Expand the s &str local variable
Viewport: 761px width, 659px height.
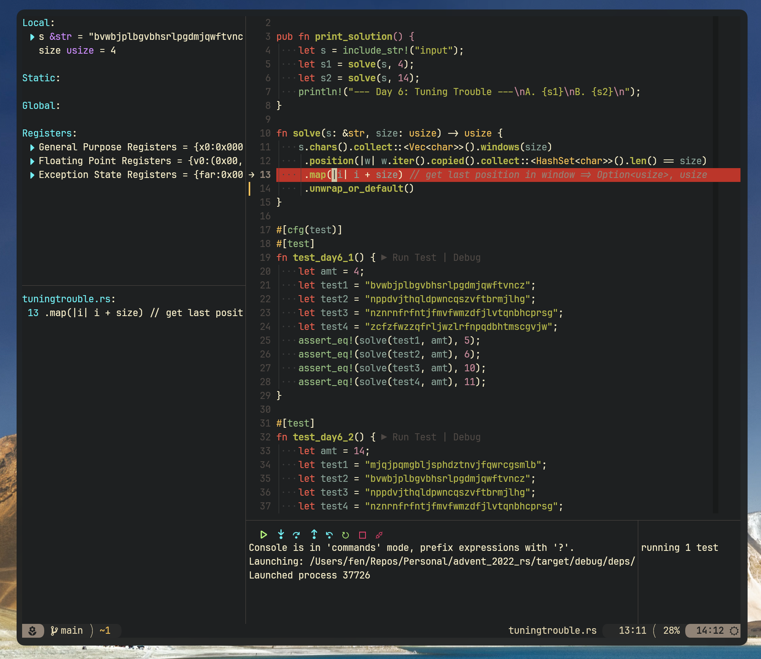(x=32, y=37)
